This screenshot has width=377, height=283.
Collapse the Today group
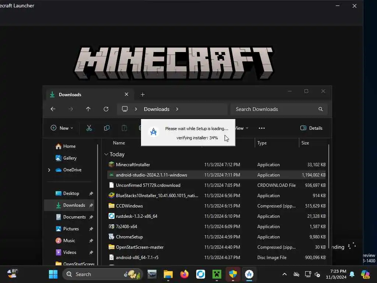click(106, 154)
